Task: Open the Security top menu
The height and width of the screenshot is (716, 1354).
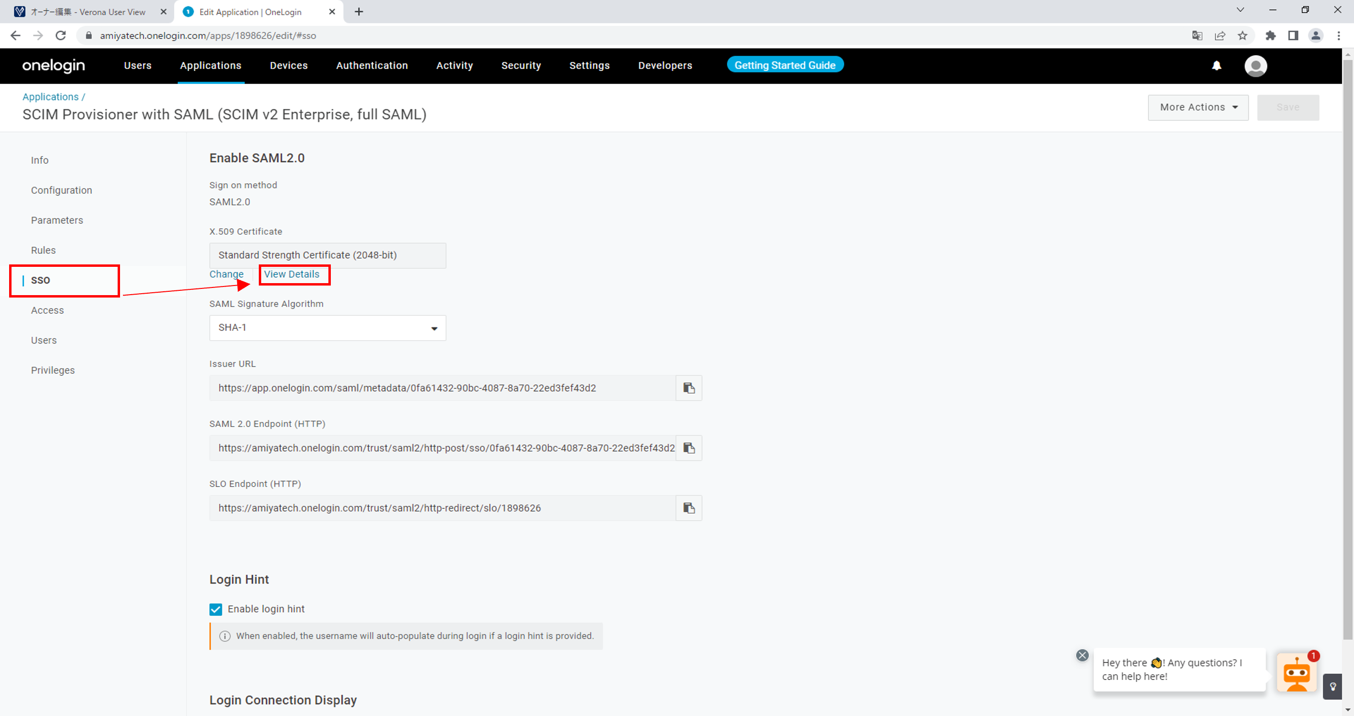Action: [x=521, y=66]
